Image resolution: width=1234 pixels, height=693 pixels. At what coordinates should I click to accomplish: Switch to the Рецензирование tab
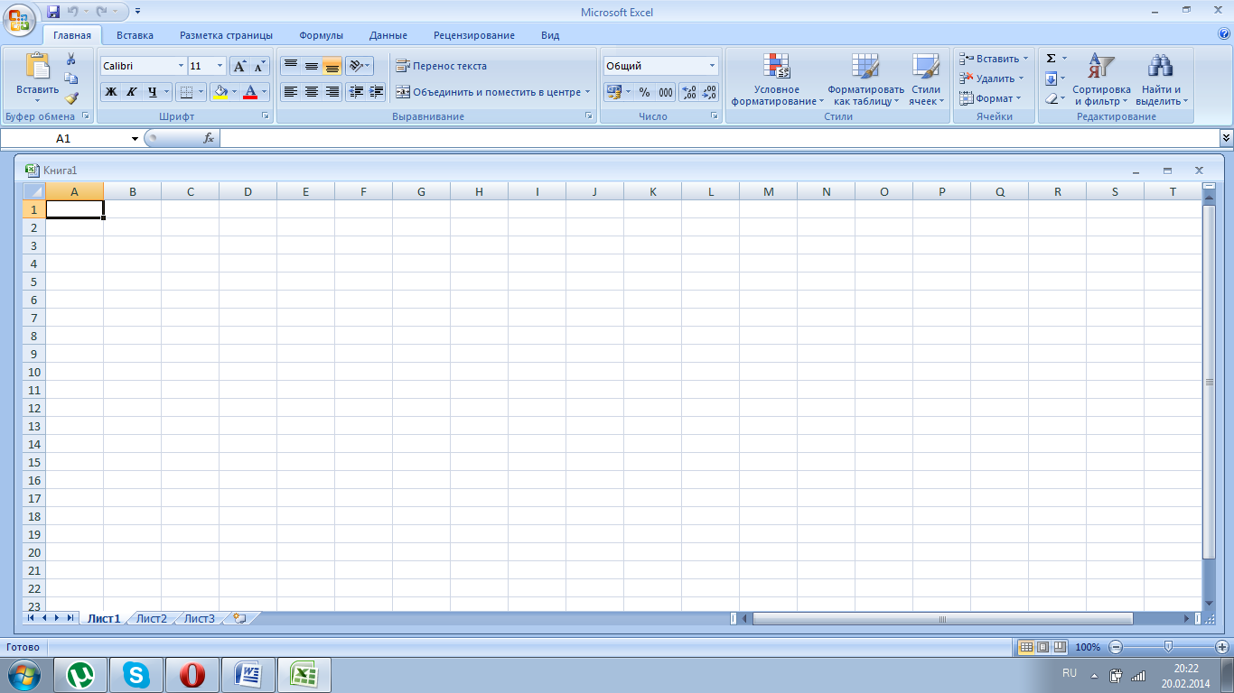(x=474, y=35)
